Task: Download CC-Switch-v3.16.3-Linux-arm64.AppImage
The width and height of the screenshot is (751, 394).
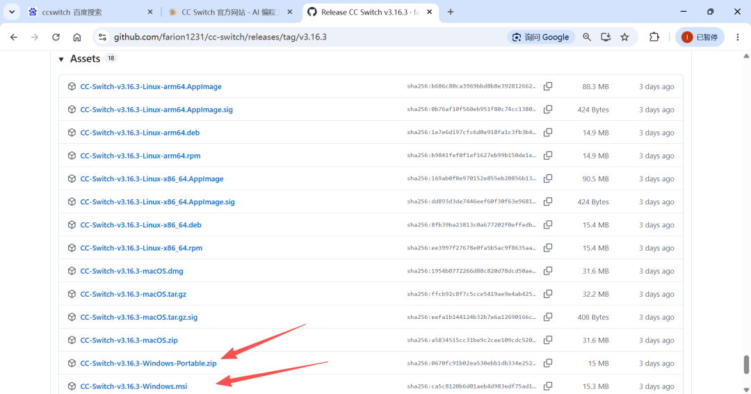Action: (151, 87)
